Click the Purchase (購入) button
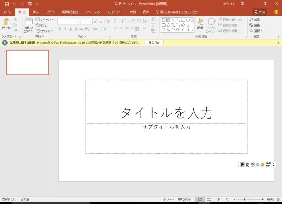This screenshot has height=204, width=282. pos(154,42)
